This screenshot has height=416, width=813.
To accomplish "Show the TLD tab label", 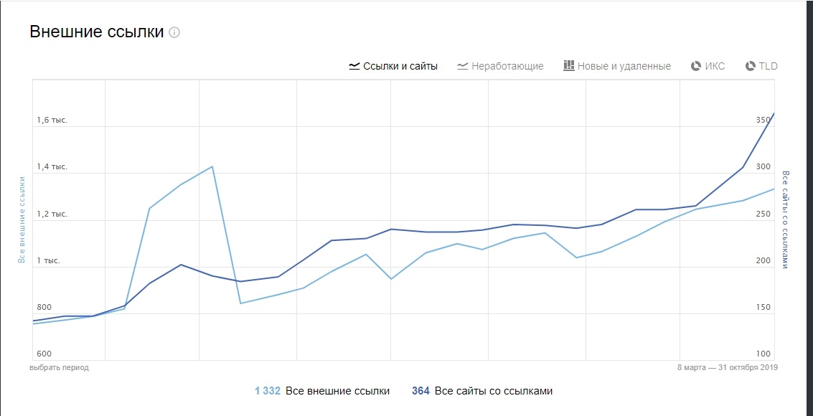I will coord(769,66).
